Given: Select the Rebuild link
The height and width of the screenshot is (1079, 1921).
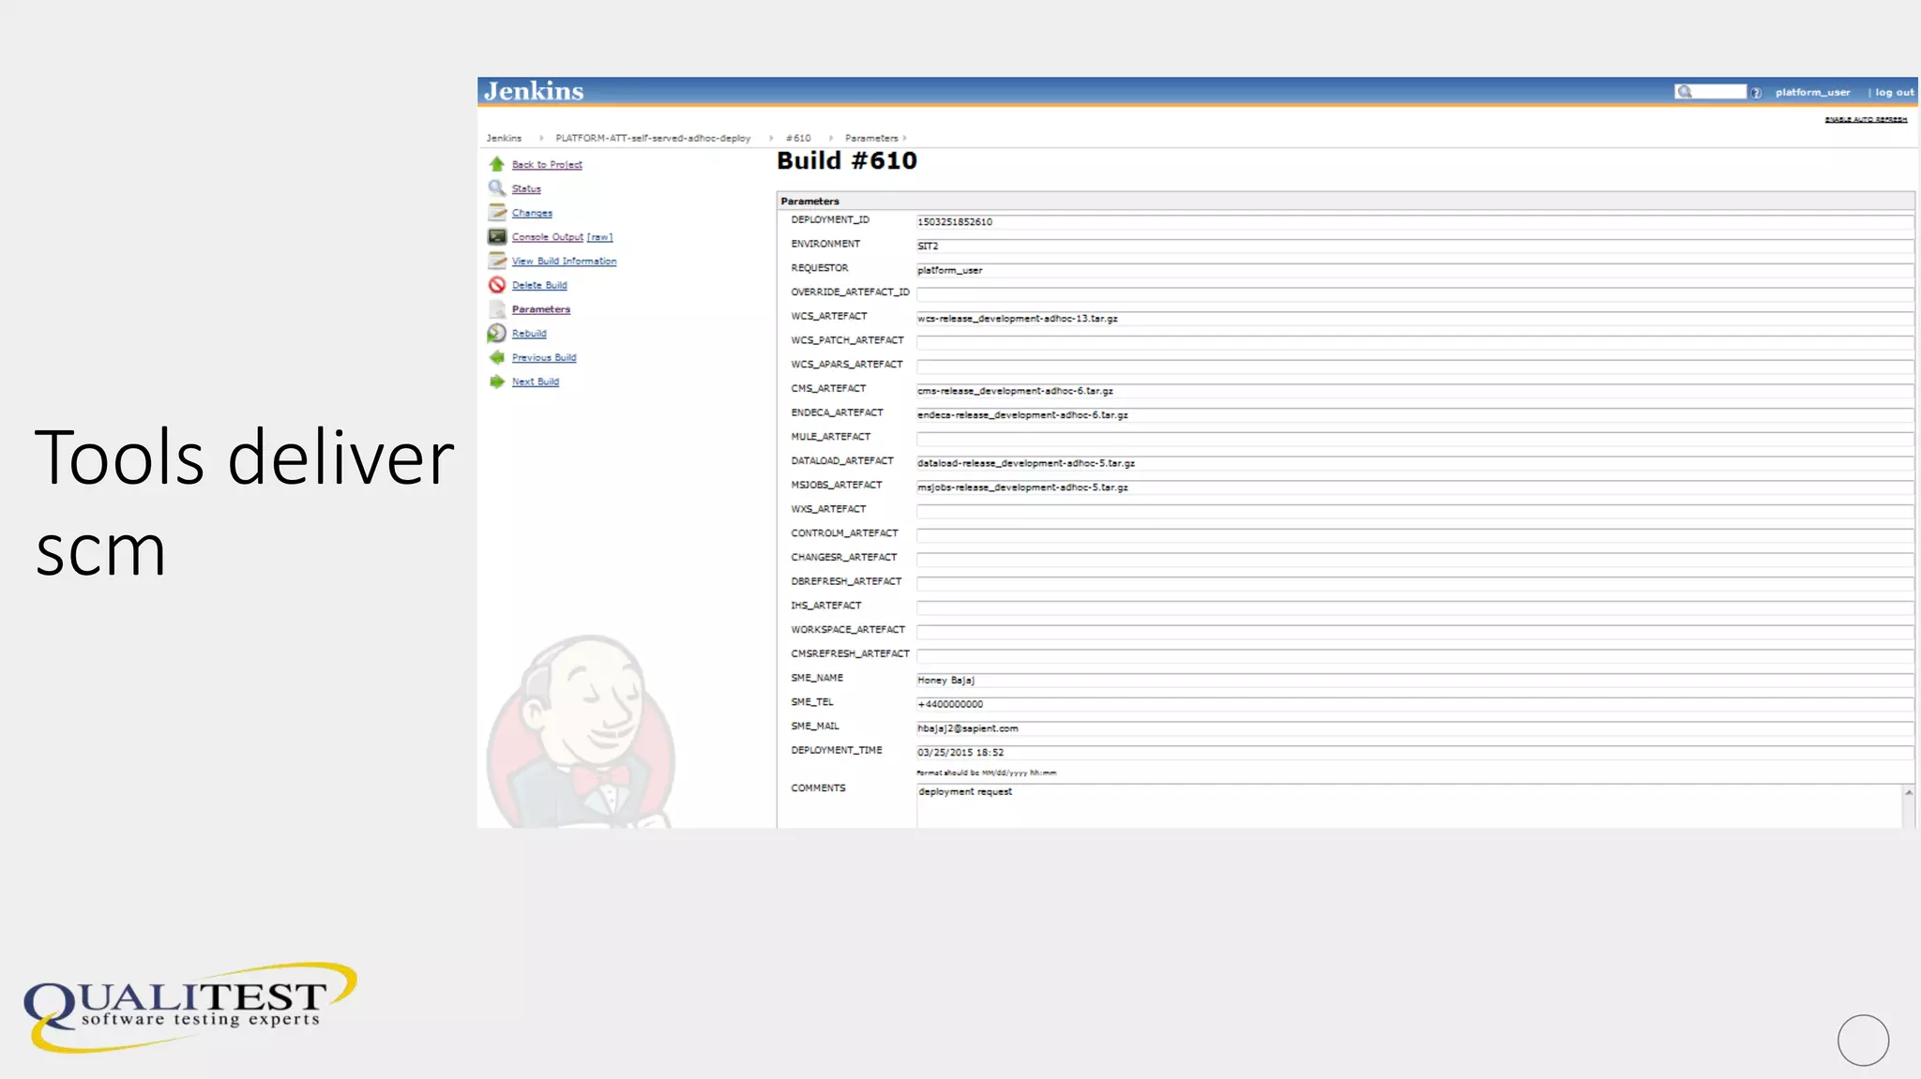Looking at the screenshot, I should [x=529, y=334].
